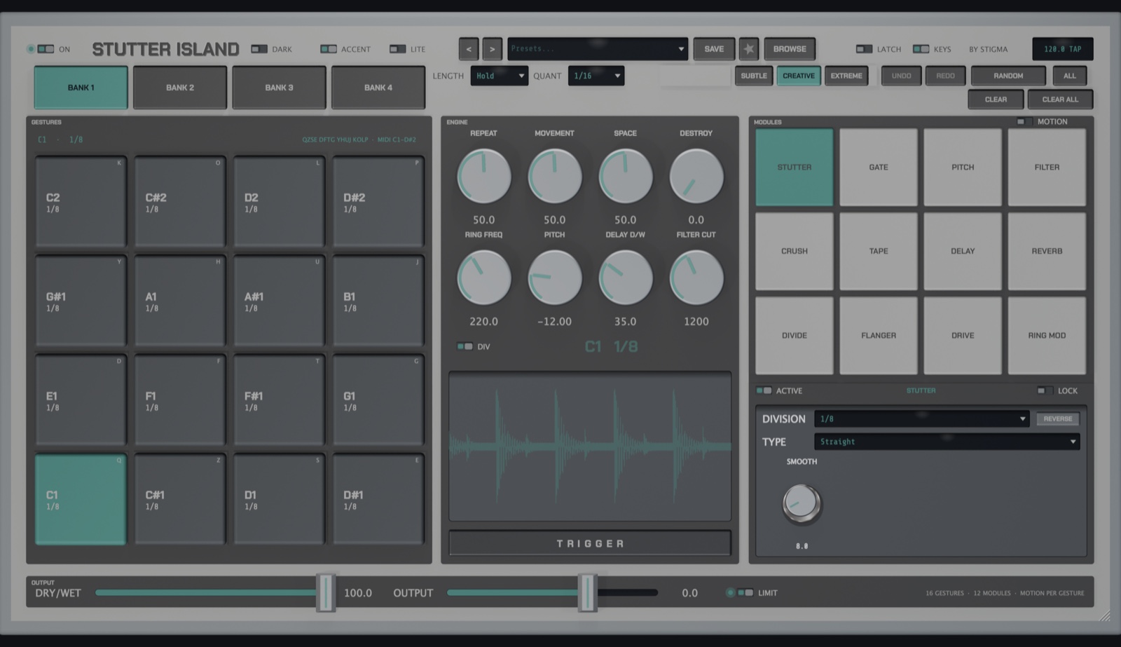Viewport: 1121px width, 647px height.
Task: Open the QUANT dropdown set to 1/16
Action: click(596, 76)
